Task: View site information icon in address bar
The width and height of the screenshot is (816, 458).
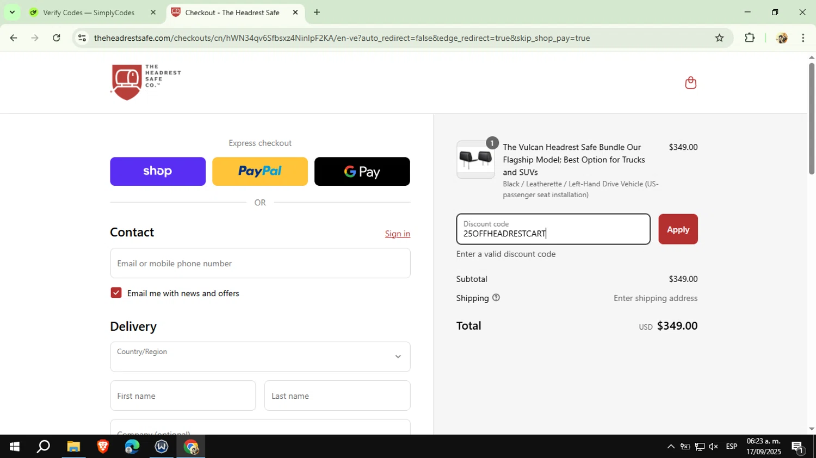Action: 82,38
